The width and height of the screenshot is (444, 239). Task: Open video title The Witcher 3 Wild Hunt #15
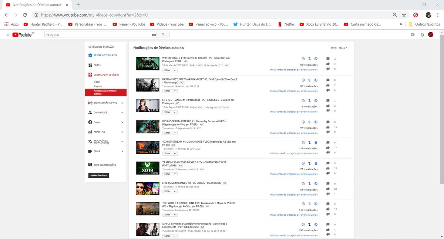(x=199, y=205)
